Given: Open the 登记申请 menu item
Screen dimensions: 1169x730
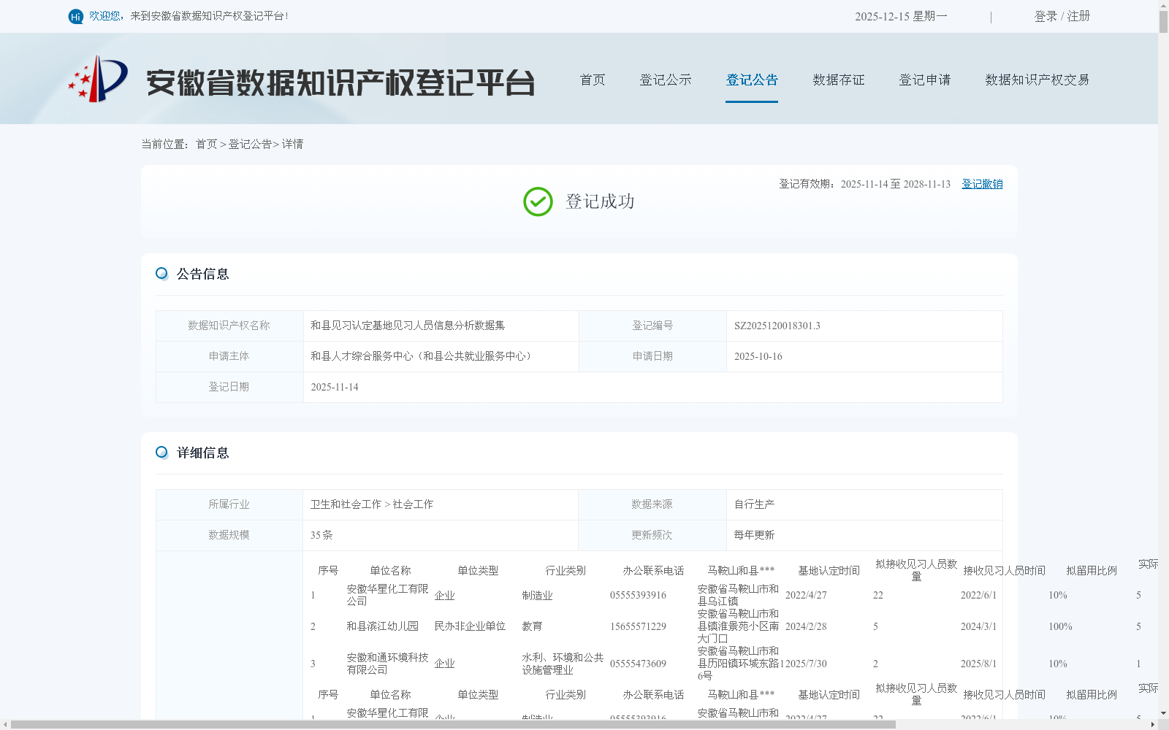Looking at the screenshot, I should (x=924, y=80).
